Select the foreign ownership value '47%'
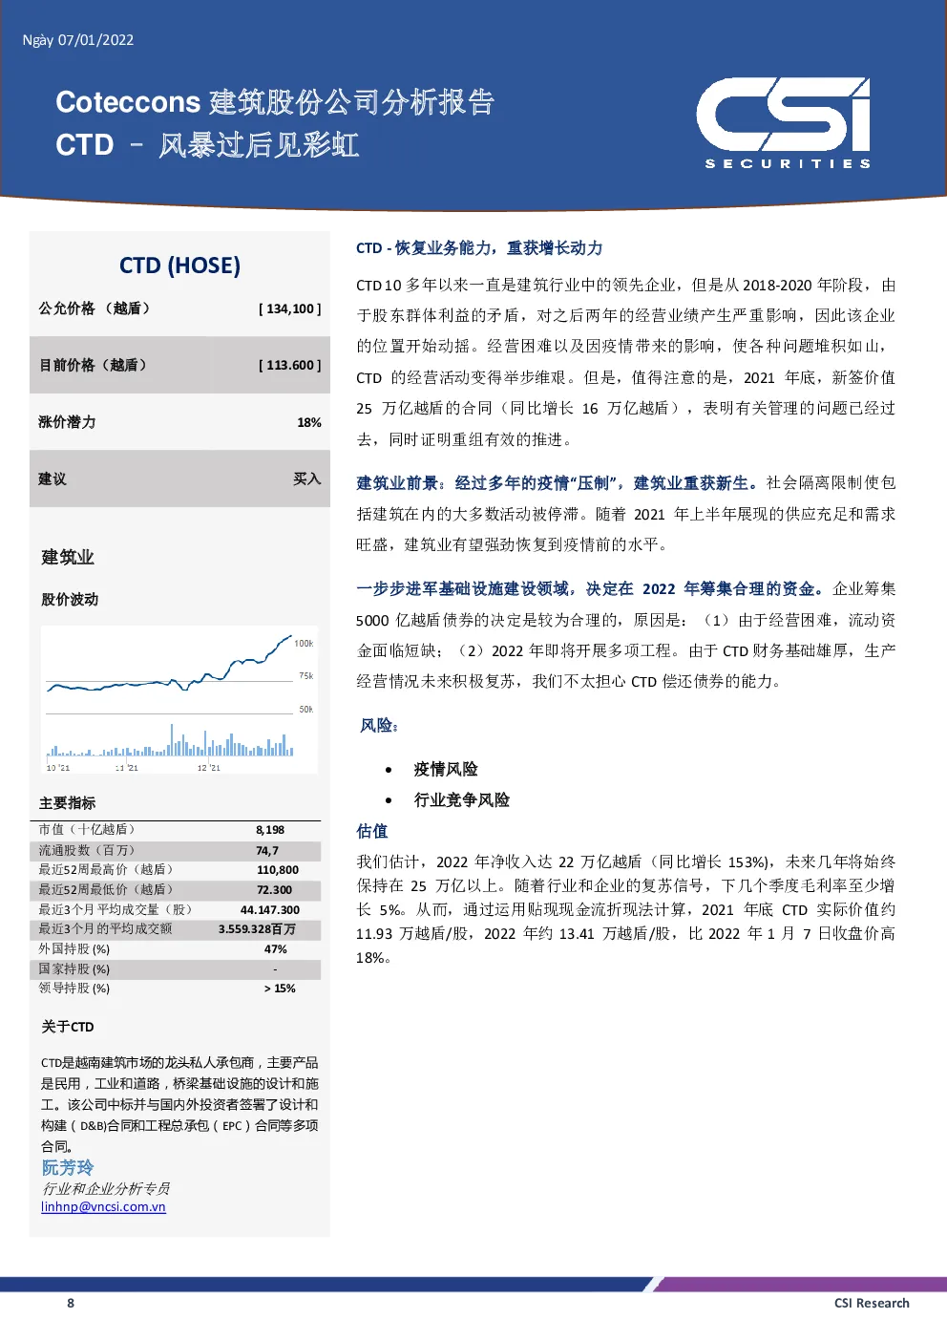The image size is (947, 1340). (x=276, y=949)
